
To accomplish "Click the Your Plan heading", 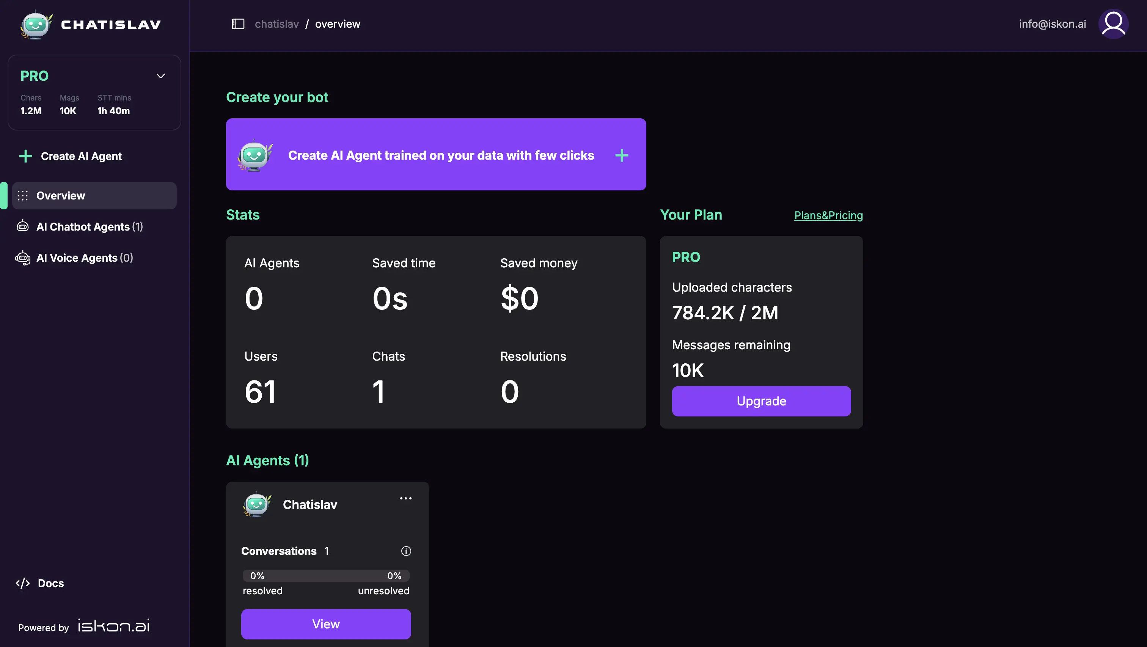I will [x=691, y=215].
